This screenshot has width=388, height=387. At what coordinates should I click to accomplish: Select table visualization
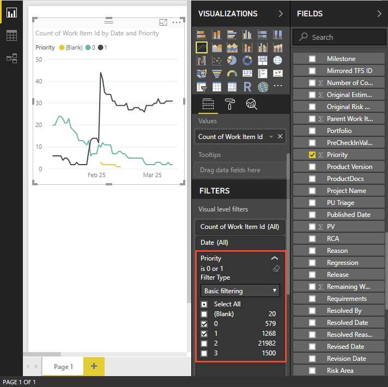coord(217,87)
